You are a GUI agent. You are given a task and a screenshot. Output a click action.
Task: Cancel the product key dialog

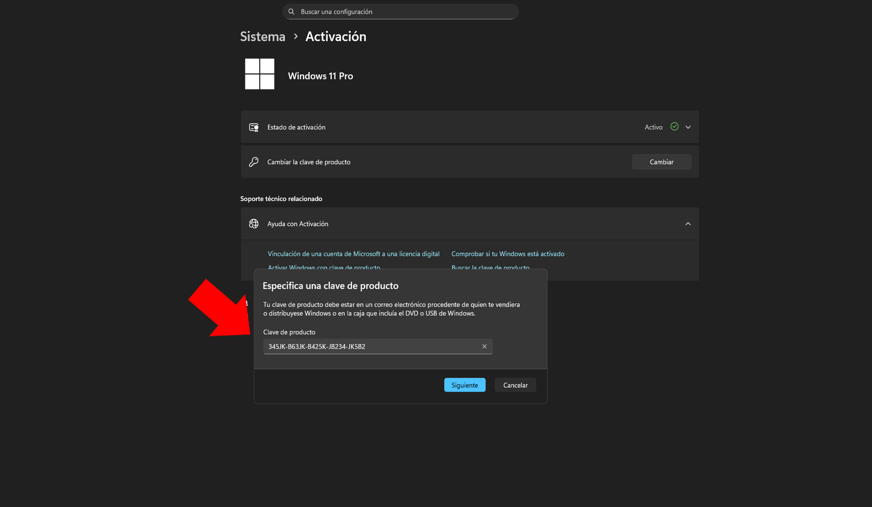(515, 385)
